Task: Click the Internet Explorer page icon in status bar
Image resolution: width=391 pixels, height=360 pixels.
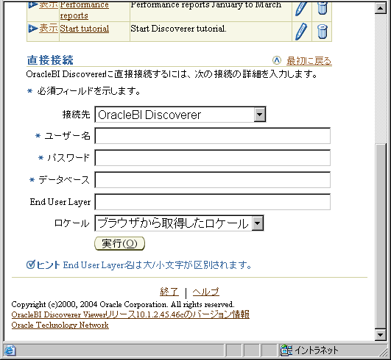Action: pyautogui.click(x=10, y=350)
